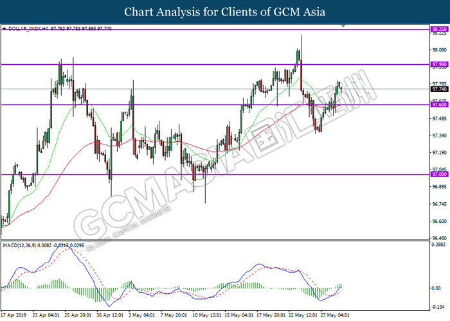The width and height of the screenshot is (450, 321).
Task: Click the 3 May 04:01 time label
Action: point(142,315)
